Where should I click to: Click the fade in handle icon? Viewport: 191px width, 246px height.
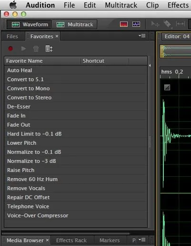(x=167, y=87)
